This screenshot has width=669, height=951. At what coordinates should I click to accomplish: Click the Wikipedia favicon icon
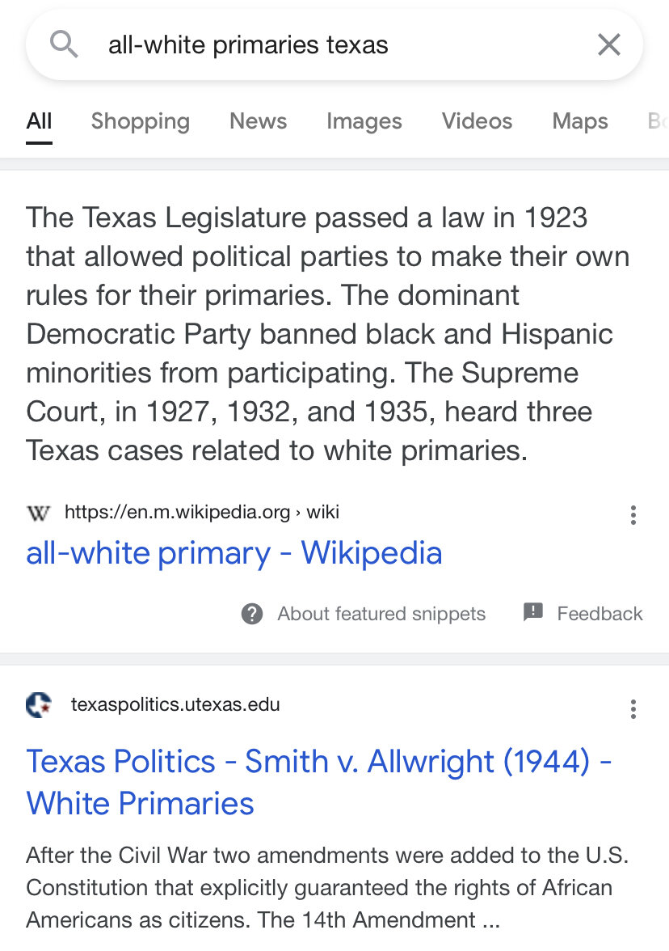coord(38,513)
